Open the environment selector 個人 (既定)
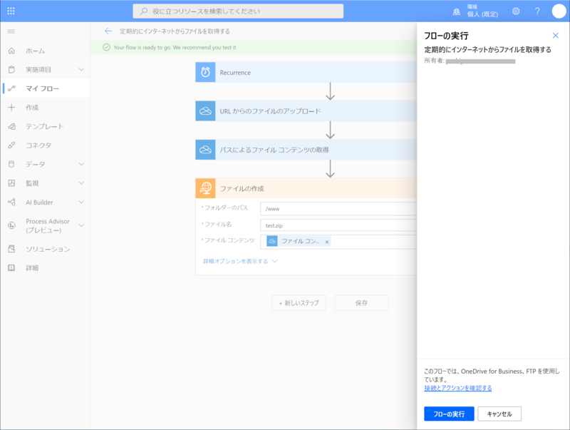 (x=475, y=11)
